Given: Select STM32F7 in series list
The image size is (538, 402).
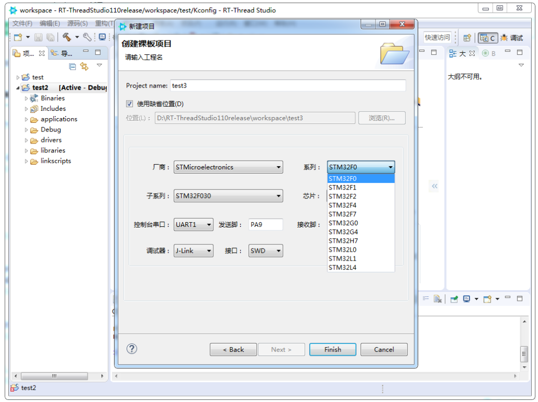Looking at the screenshot, I should click(x=361, y=214).
